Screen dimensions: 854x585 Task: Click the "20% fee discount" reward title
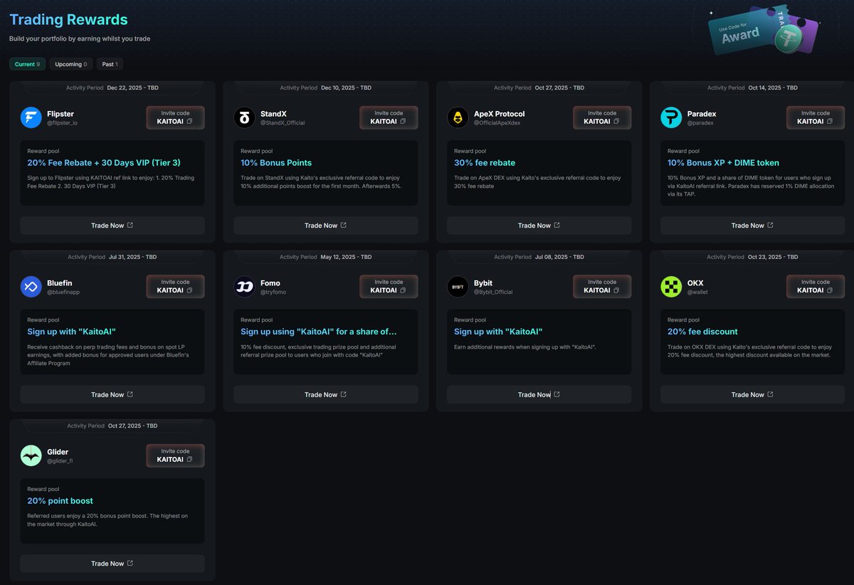pyautogui.click(x=702, y=332)
